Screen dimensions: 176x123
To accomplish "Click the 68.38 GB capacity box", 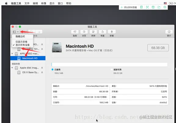I will (x=158, y=48).
